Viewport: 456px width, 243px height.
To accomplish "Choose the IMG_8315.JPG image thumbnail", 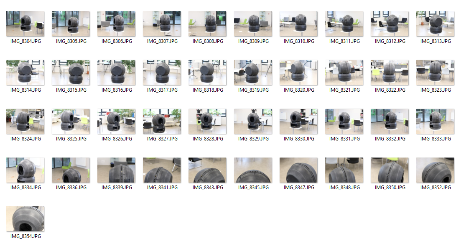I will click(x=71, y=73).
